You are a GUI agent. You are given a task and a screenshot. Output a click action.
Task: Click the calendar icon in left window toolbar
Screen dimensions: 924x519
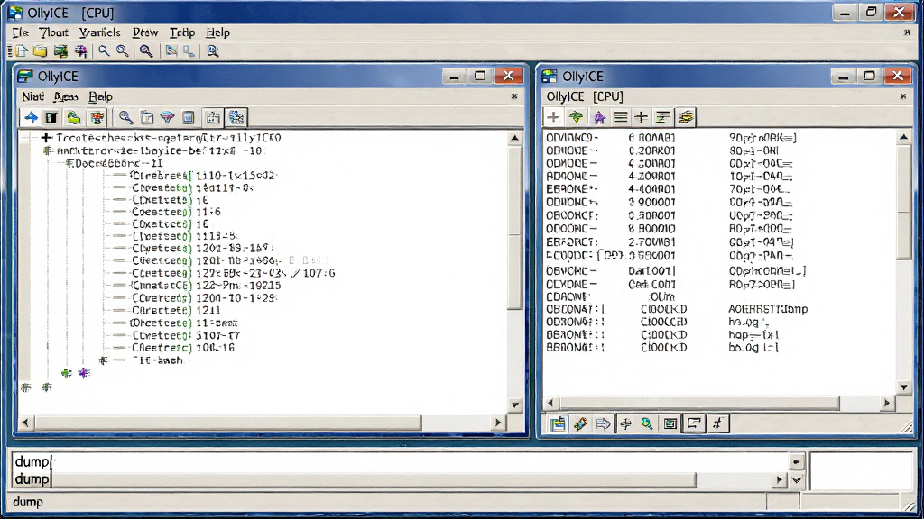(x=213, y=118)
